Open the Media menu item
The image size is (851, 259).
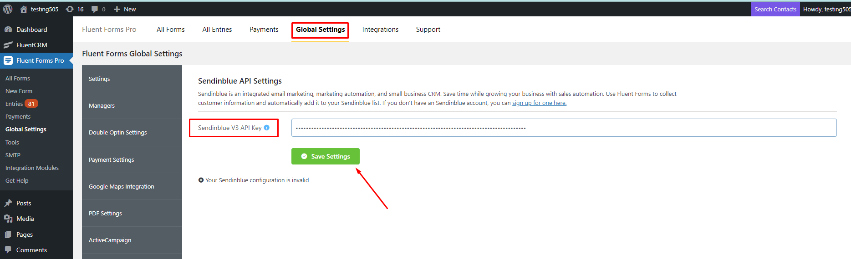point(25,219)
